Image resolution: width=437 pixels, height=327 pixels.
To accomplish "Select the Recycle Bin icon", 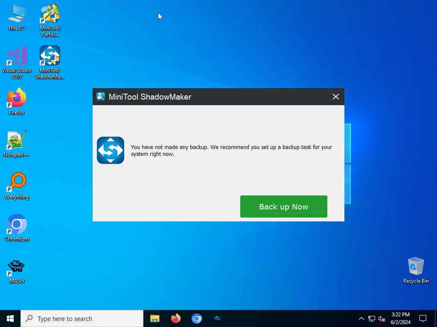I will (416, 270).
